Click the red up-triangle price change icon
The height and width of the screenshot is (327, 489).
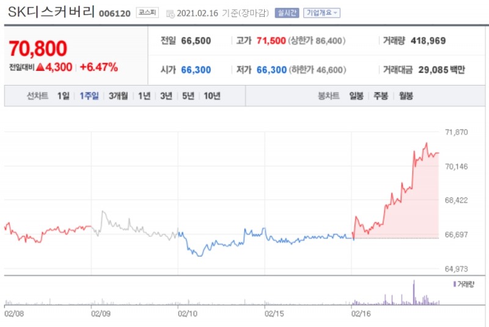click(x=40, y=67)
